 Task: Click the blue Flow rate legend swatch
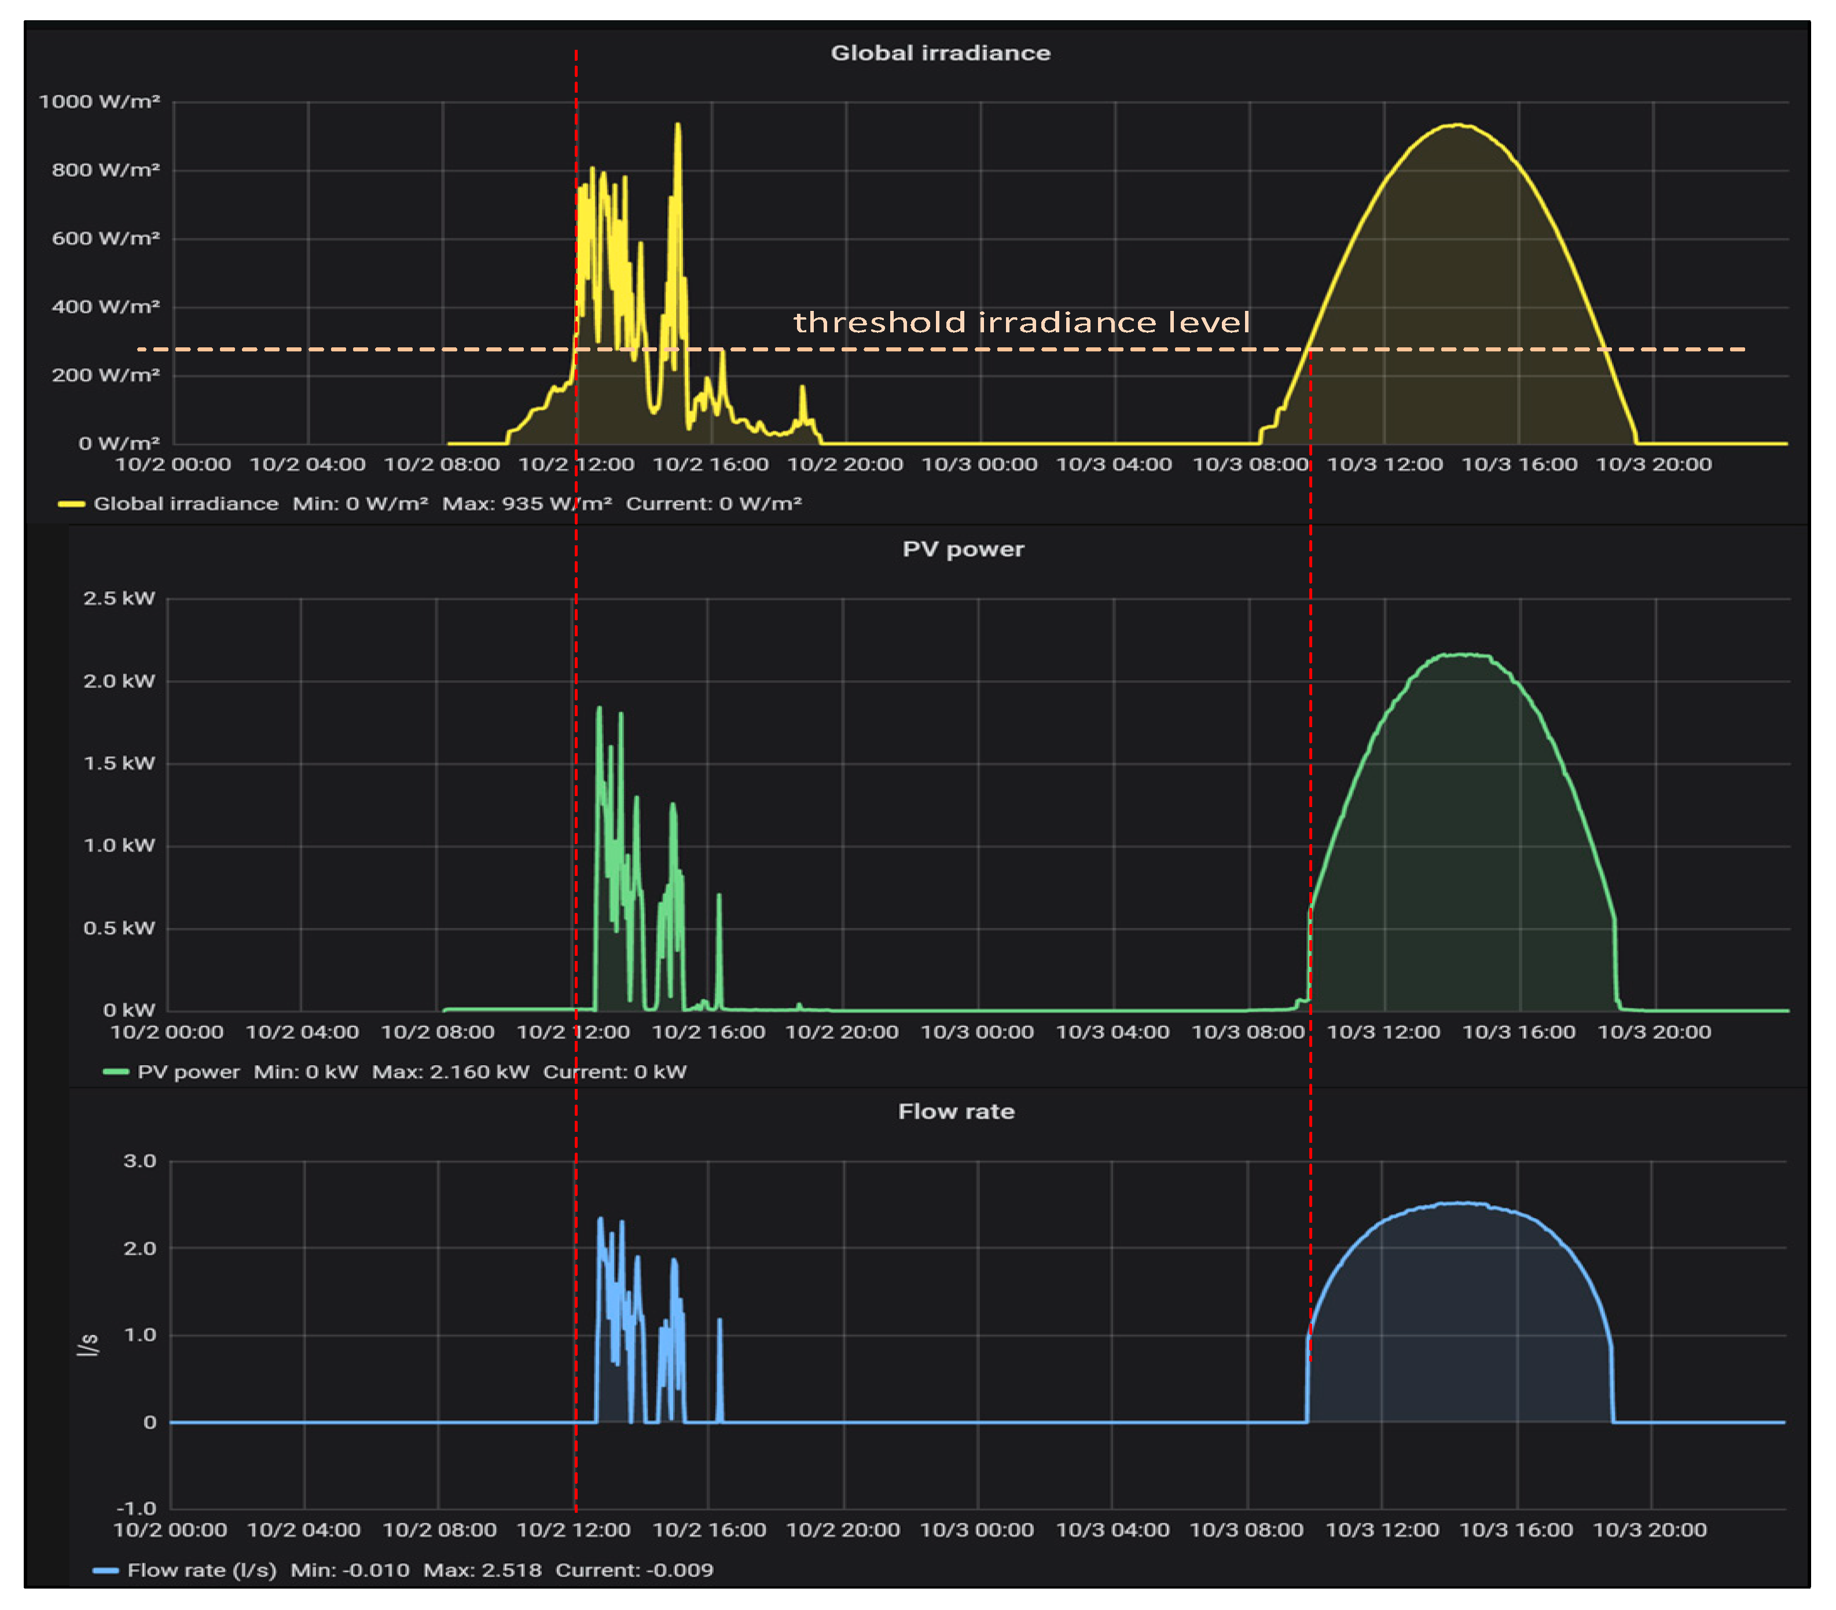point(105,1569)
